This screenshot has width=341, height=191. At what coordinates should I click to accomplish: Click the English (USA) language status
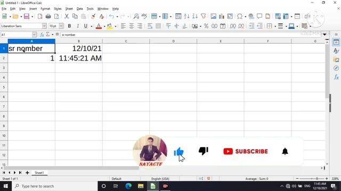click(x=160, y=179)
